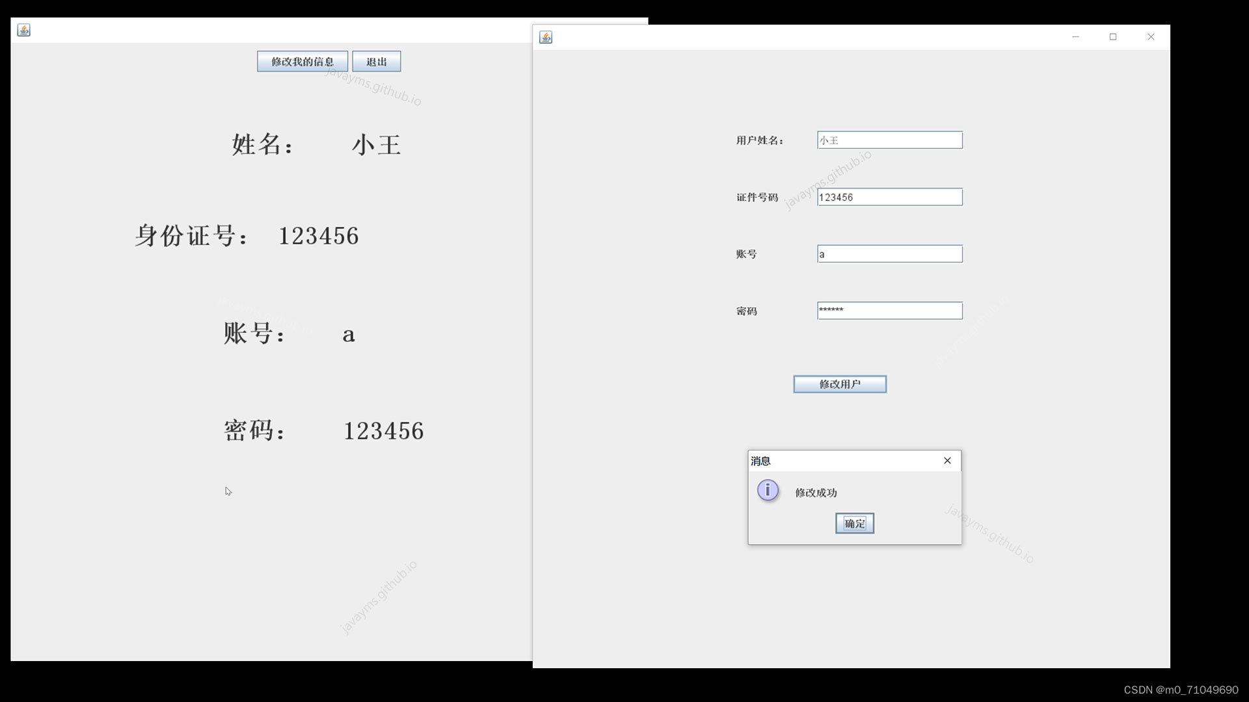Screen dimensions: 1249x702
Task: Click the 身份证号 value 123456
Action: 318,236
